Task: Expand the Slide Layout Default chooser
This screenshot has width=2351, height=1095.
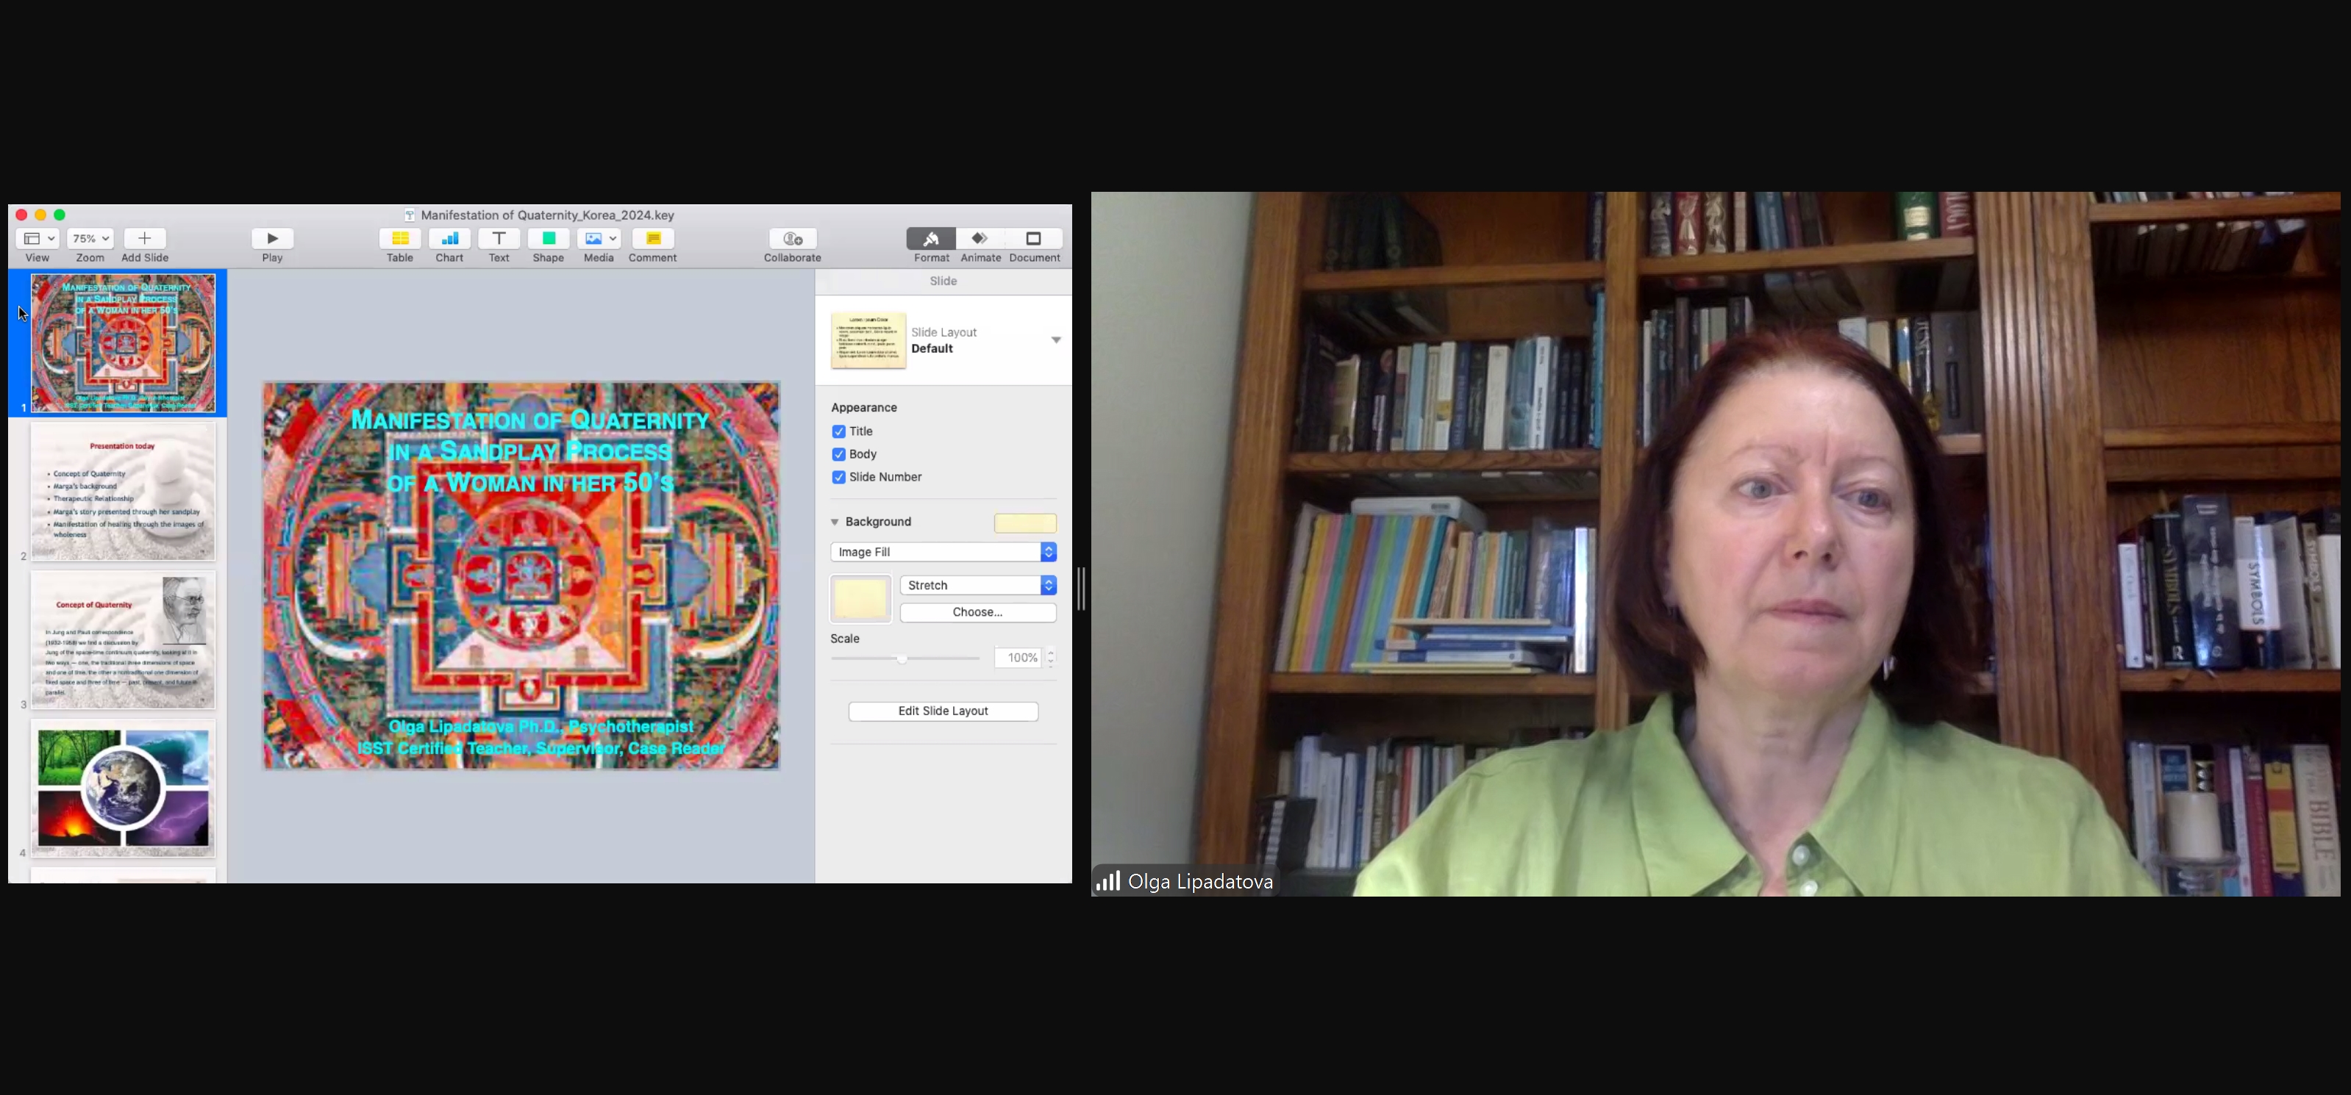Action: 1056,340
